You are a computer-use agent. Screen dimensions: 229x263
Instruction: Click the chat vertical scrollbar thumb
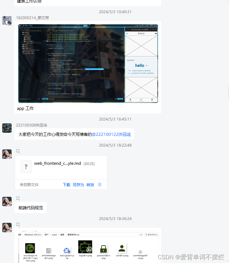coord(228,92)
